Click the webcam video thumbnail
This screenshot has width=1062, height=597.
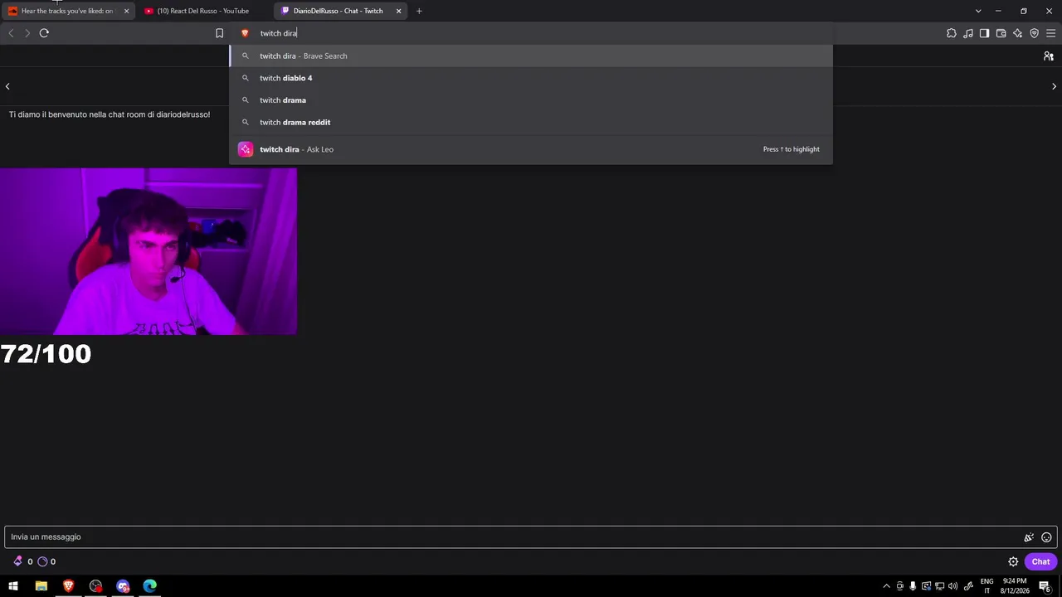click(149, 251)
